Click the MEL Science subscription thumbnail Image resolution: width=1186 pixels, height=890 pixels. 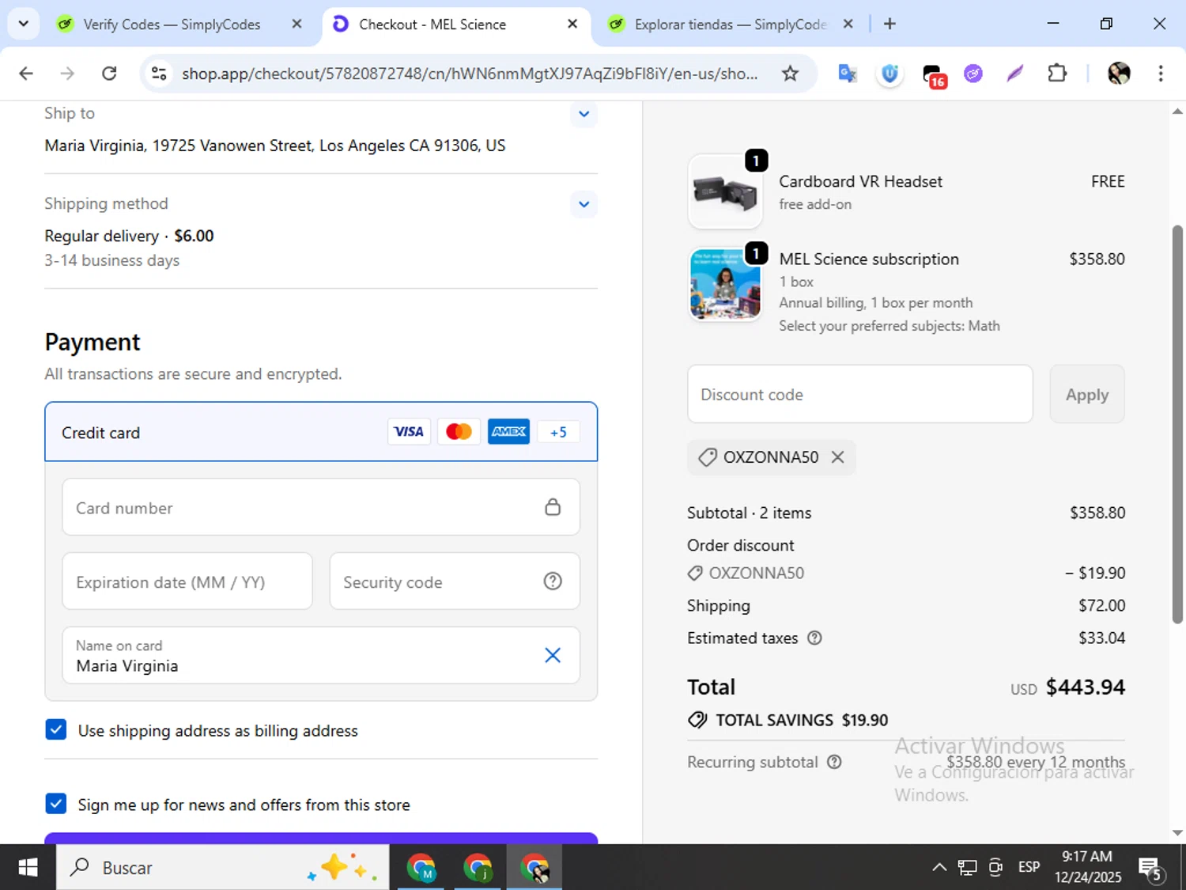[725, 283]
